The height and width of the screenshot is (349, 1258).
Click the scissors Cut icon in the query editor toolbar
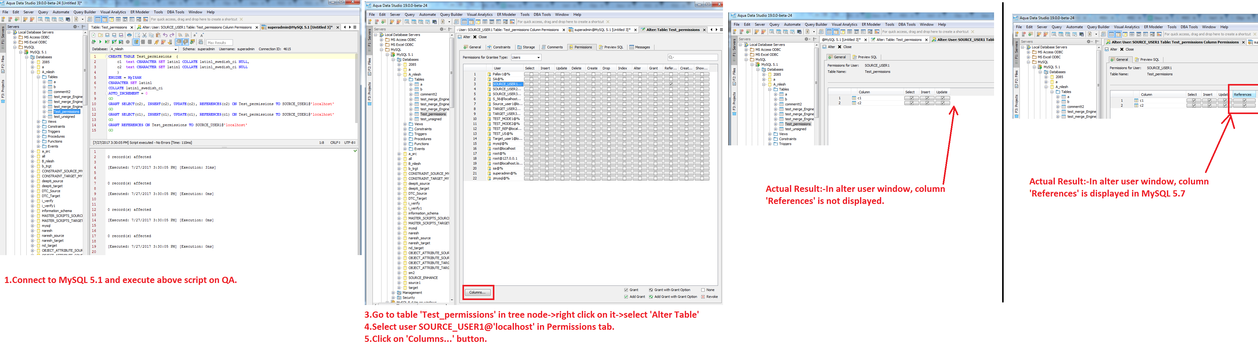(145, 35)
